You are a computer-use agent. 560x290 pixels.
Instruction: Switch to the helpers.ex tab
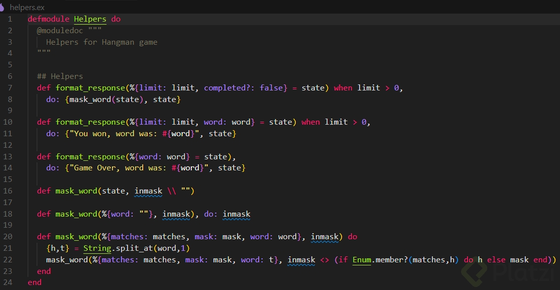click(27, 7)
